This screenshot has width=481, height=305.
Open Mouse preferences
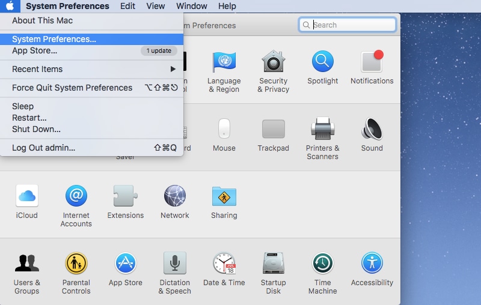point(224,135)
